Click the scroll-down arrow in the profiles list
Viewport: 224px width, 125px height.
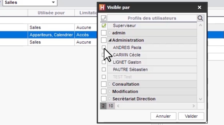[x=200, y=99]
